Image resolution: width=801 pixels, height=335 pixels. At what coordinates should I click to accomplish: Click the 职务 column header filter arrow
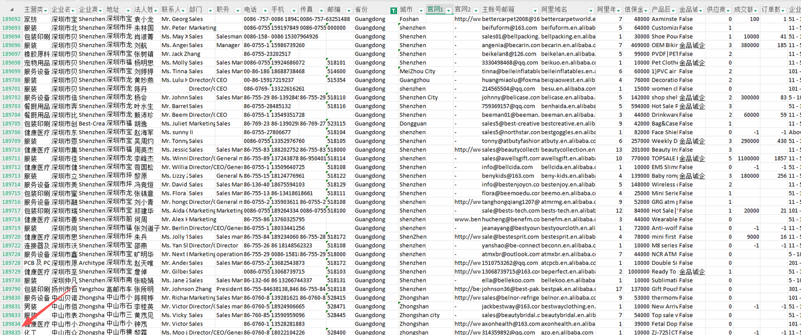238,10
